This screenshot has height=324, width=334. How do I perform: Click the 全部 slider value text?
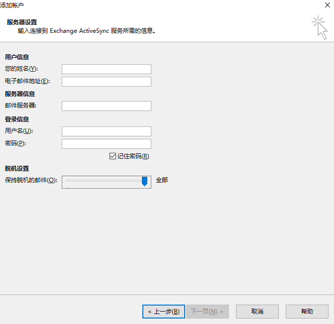coord(162,180)
